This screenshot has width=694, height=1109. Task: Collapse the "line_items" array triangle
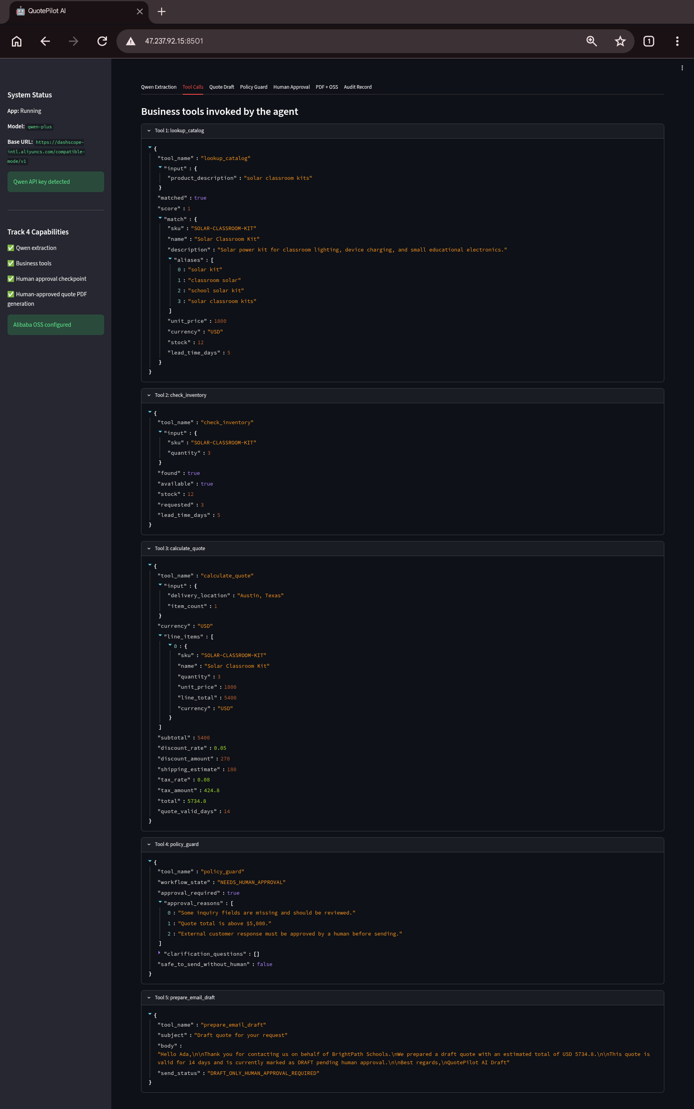click(x=160, y=635)
